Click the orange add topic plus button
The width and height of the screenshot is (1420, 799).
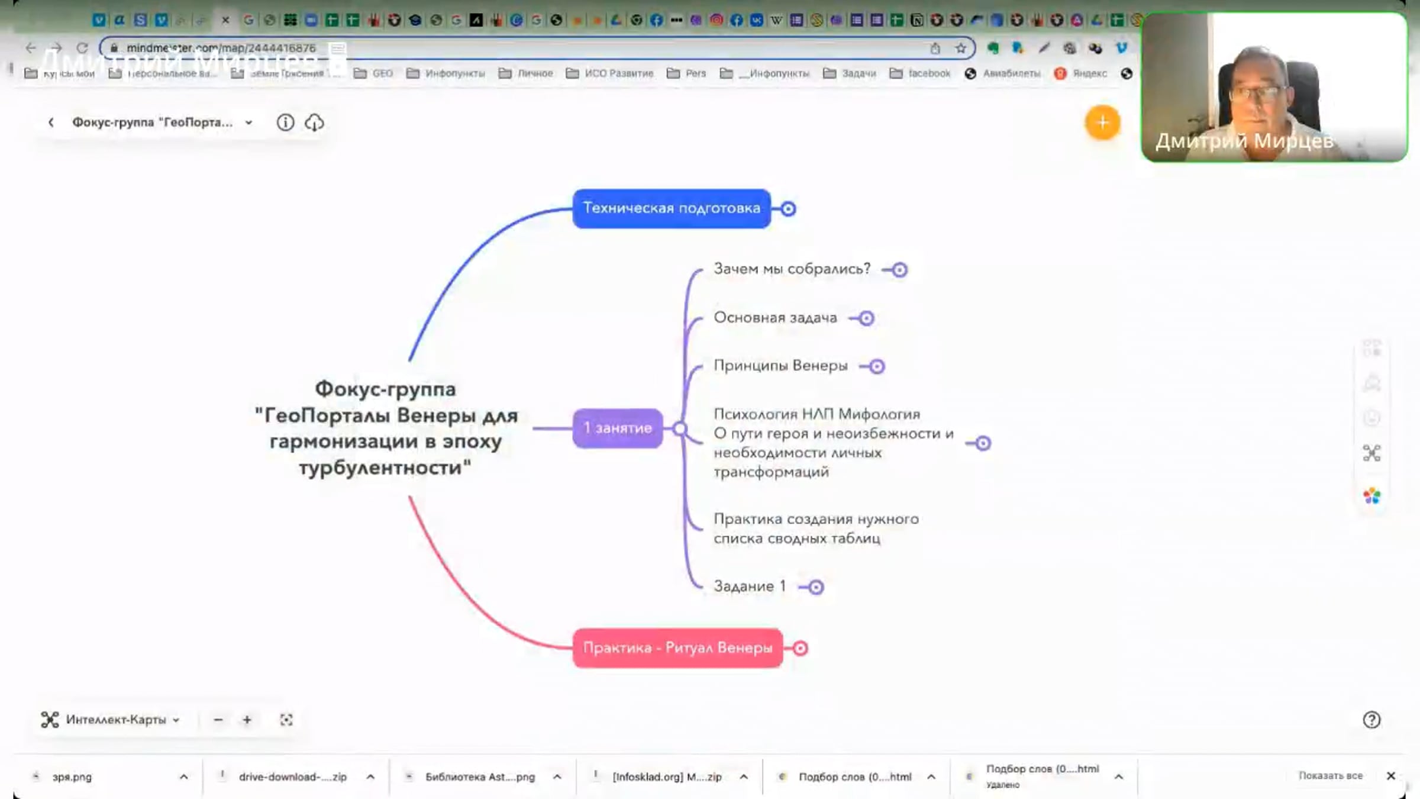click(x=1102, y=123)
